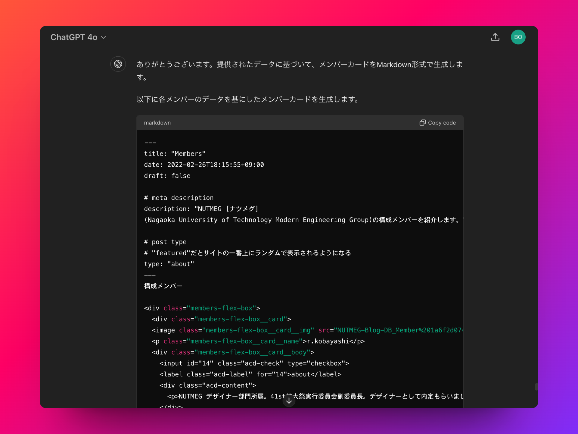The image size is (578, 434).
Task: Click the markdown language label
Action: tap(157, 123)
